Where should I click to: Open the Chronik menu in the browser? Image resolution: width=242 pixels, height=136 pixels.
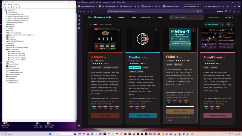(99, 2)
